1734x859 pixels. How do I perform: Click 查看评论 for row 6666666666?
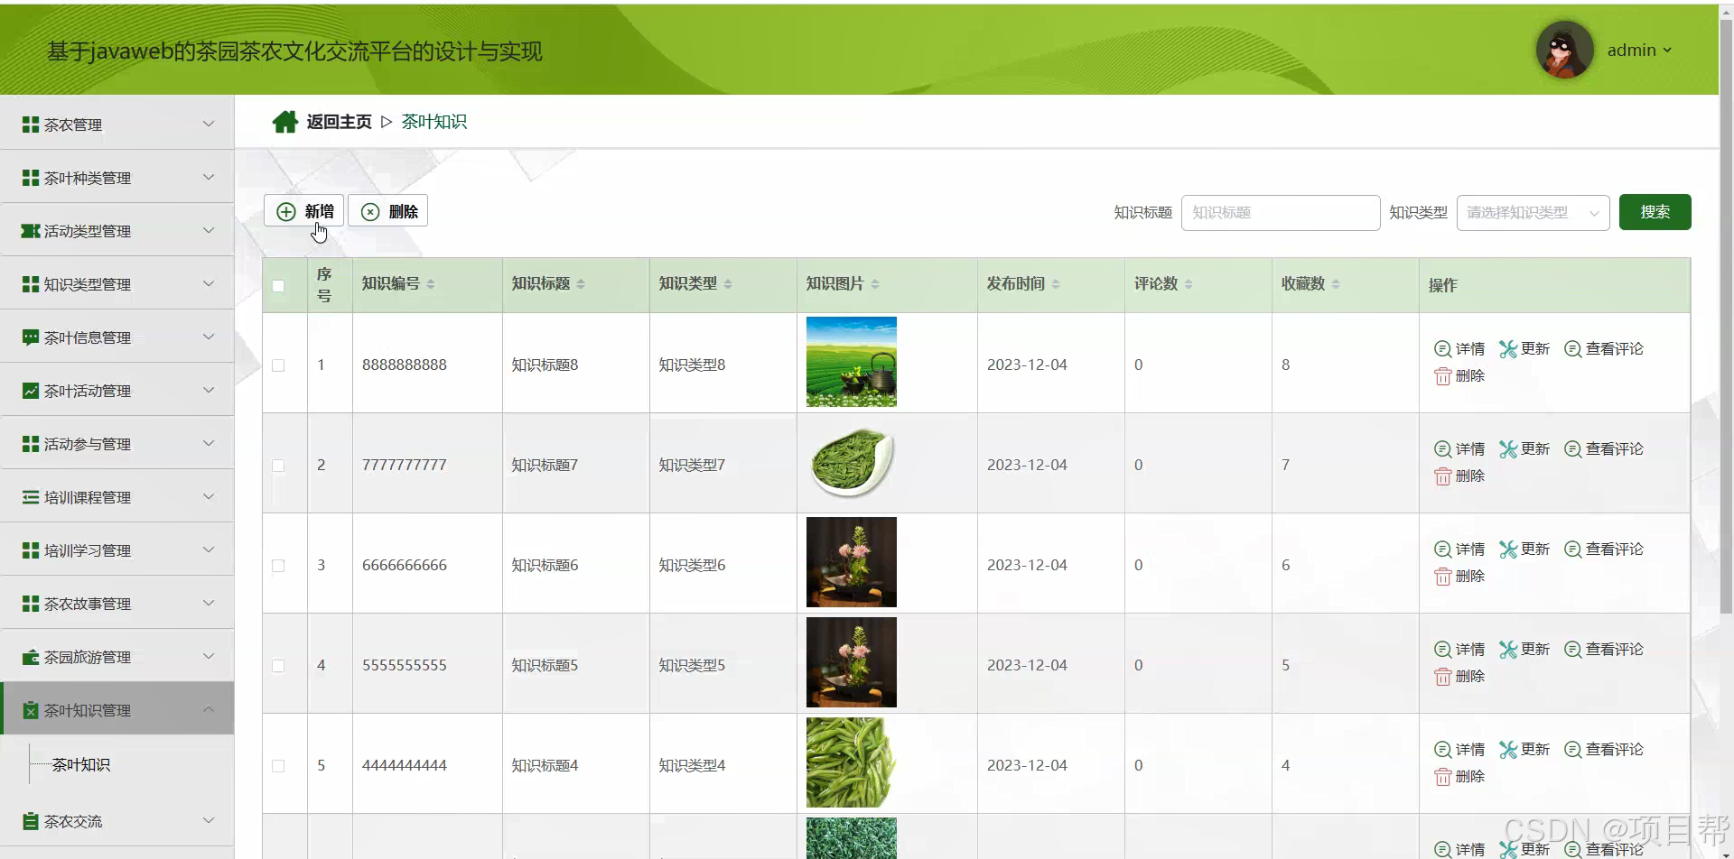[1604, 549]
